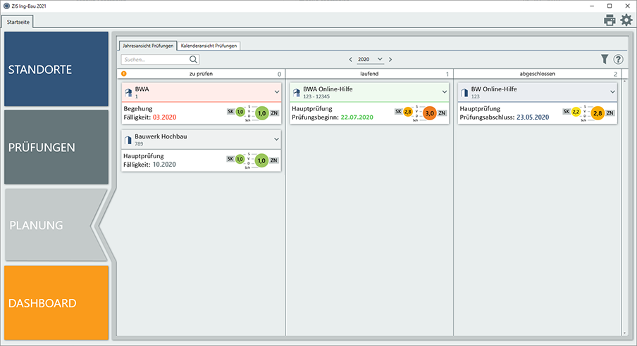Image resolution: width=637 pixels, height=346 pixels.
Task: Expand the Bauwerk Hochbau card chevron
Action: (x=277, y=139)
